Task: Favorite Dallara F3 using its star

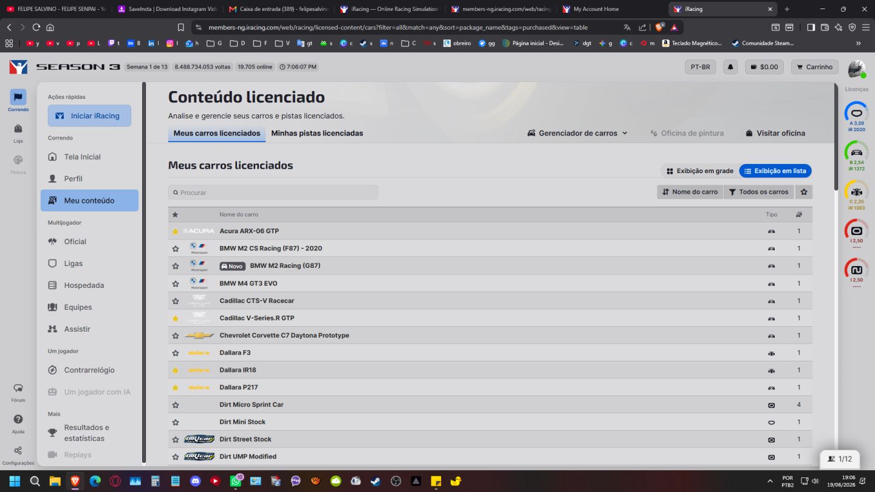Action: click(176, 353)
